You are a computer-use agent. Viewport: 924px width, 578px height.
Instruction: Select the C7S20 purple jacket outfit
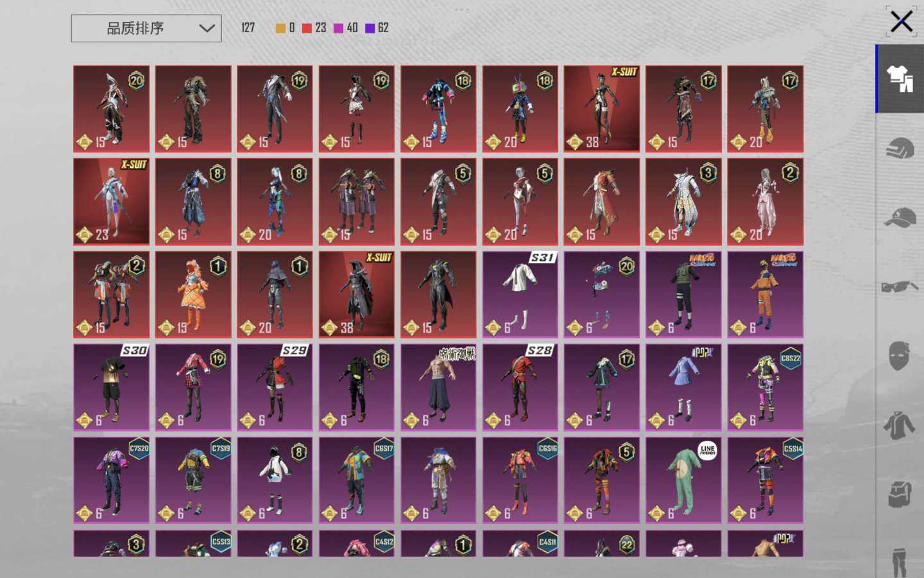pyautogui.click(x=112, y=480)
